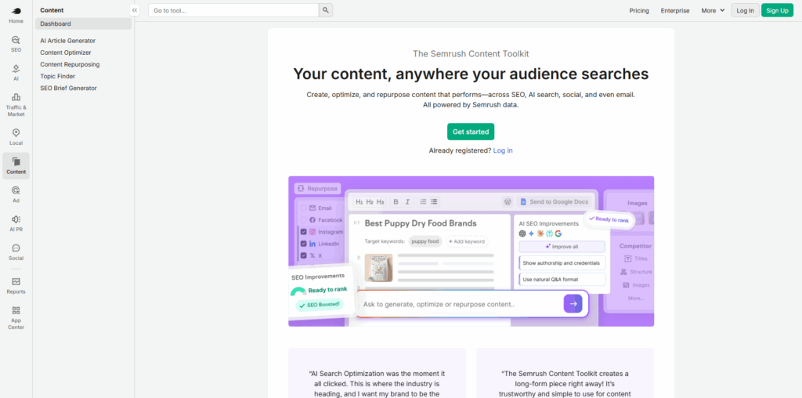Open the Pricing page
The width and height of the screenshot is (802, 398).
click(639, 10)
